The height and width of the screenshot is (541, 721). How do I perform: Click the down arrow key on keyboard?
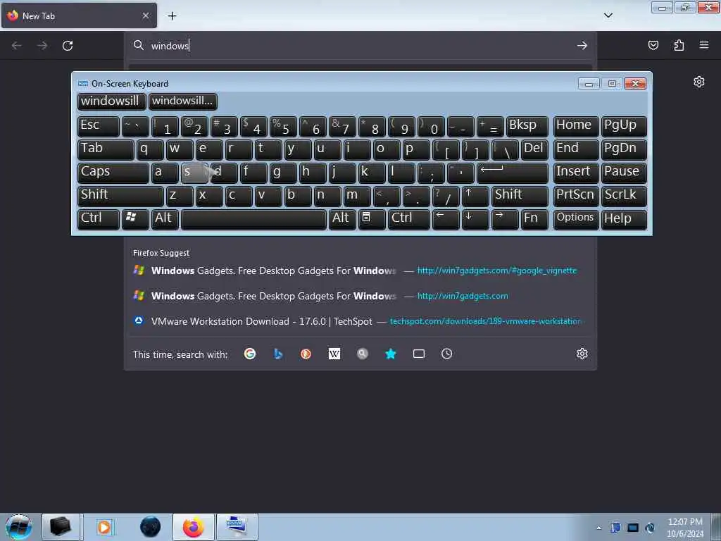click(x=475, y=220)
